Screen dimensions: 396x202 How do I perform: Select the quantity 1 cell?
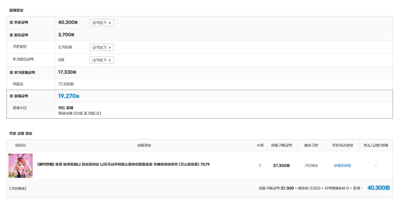click(x=260, y=165)
